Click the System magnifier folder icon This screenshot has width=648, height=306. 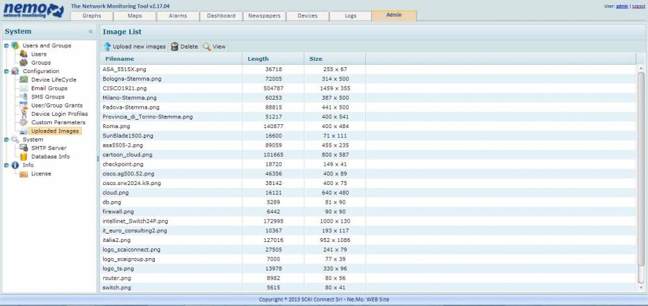tap(16, 139)
